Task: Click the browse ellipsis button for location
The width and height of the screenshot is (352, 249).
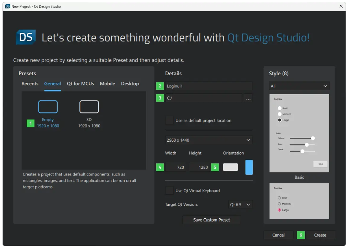Action: [248, 98]
